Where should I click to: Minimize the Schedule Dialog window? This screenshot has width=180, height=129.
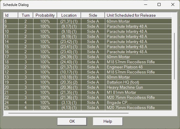point(146,4)
